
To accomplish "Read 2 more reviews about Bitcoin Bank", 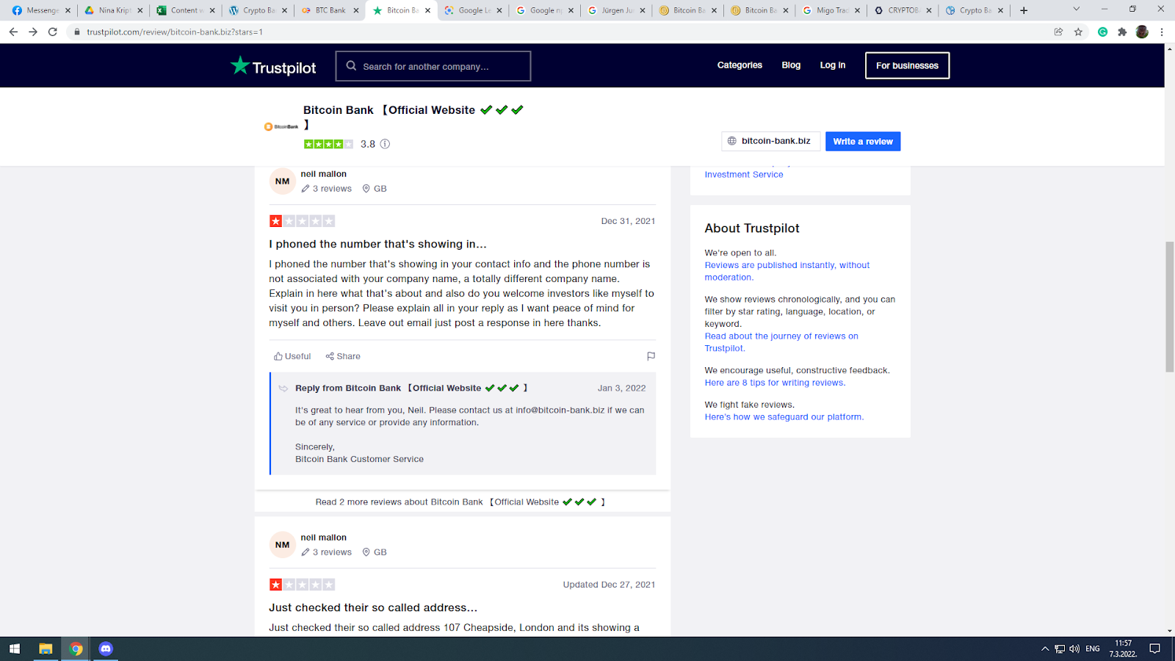I will pos(460,502).
